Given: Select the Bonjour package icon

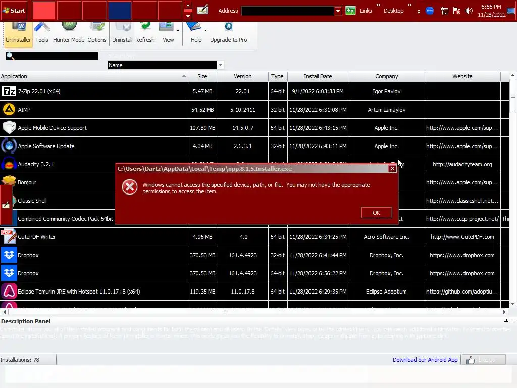Looking at the screenshot, I should tap(9, 180).
